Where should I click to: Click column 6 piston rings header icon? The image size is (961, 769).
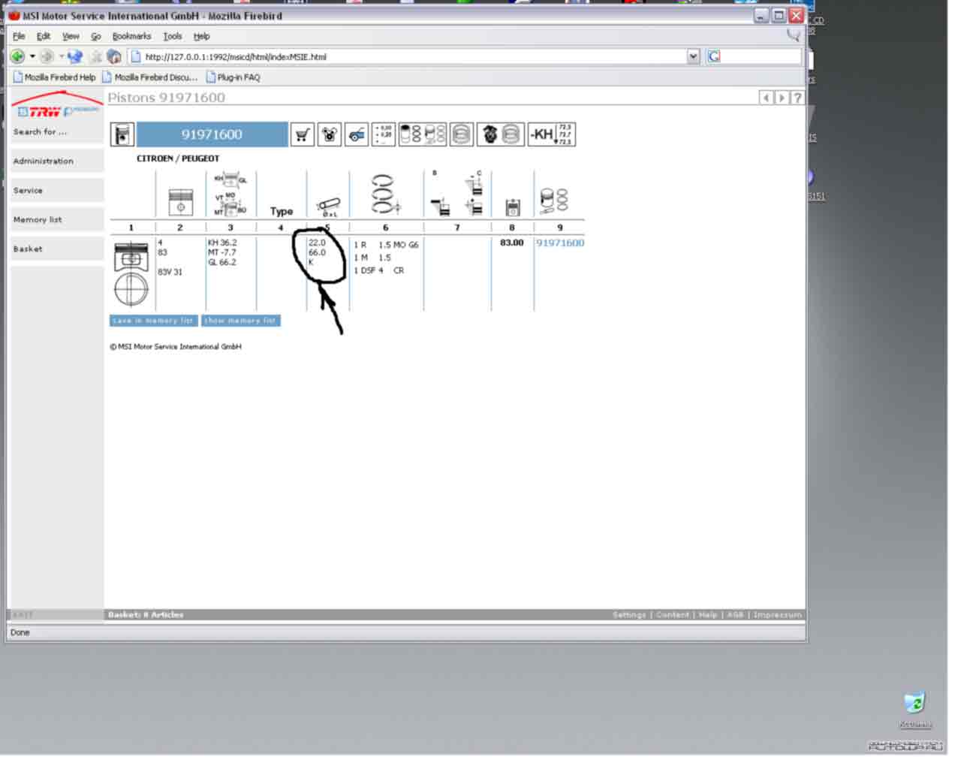click(385, 194)
